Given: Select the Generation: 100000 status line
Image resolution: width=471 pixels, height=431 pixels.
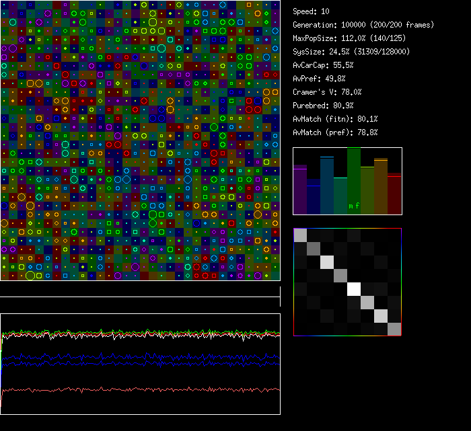Looking at the screenshot, I should [363, 25].
